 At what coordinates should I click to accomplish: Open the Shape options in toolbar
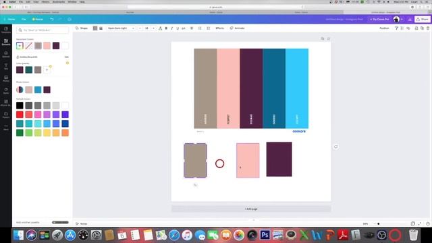click(82, 28)
